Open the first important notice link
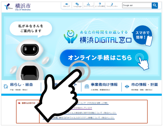164x127 pixels. [x=92, y=103]
